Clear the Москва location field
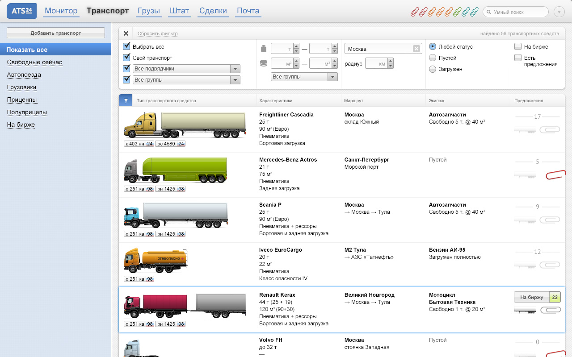572x357 pixels. click(x=416, y=49)
